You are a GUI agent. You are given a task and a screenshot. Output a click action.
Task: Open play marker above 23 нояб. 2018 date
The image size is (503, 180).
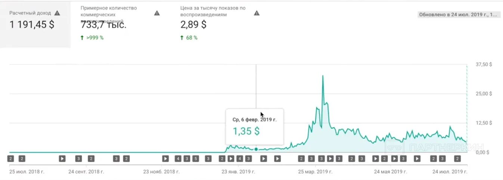165,159
